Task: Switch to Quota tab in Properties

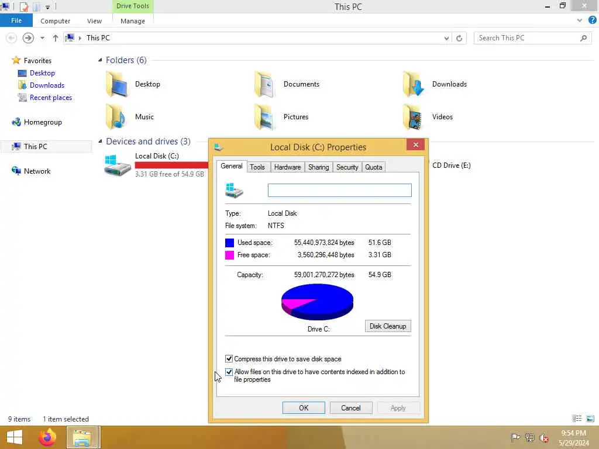Action: 373,167
